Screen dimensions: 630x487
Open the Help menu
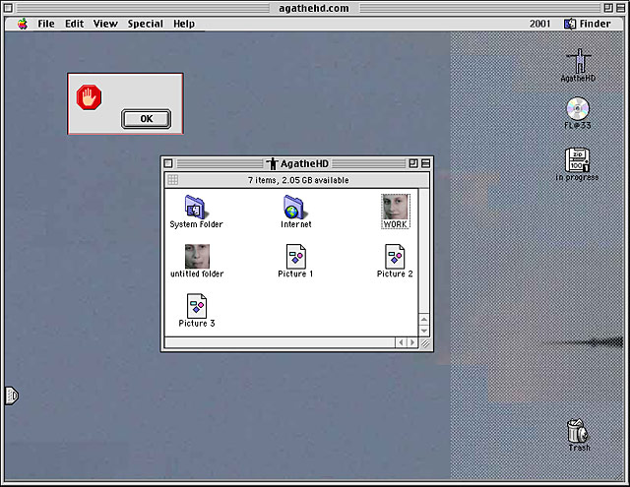(184, 24)
